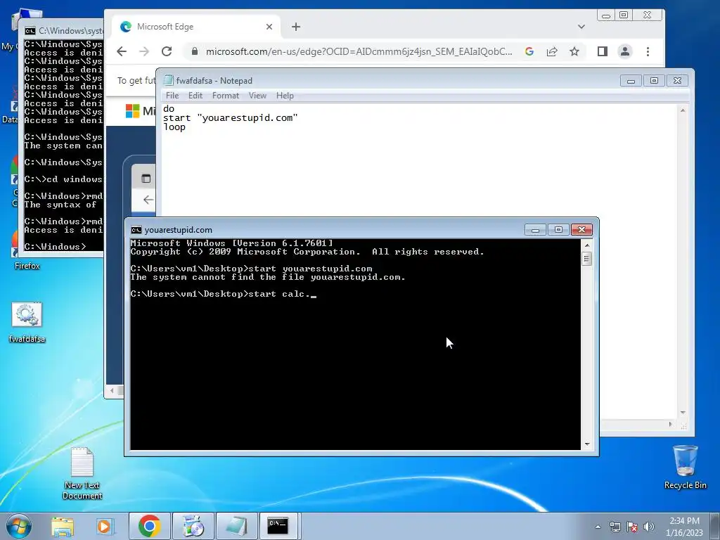The height and width of the screenshot is (540, 720).
Task: Switch to Notepad on the taskbar
Action: coord(237,526)
